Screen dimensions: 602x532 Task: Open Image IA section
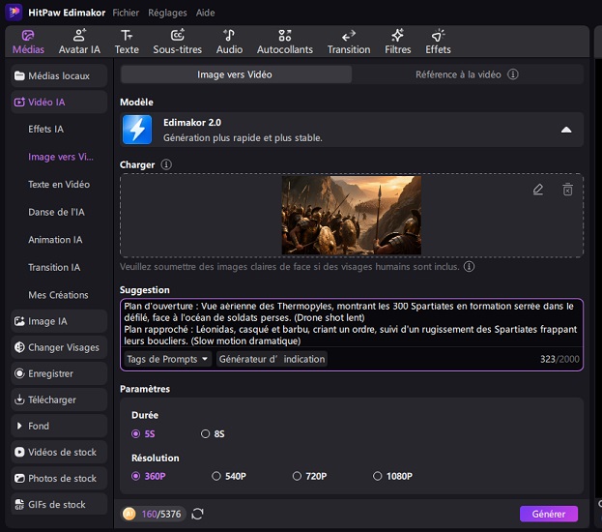(x=59, y=321)
